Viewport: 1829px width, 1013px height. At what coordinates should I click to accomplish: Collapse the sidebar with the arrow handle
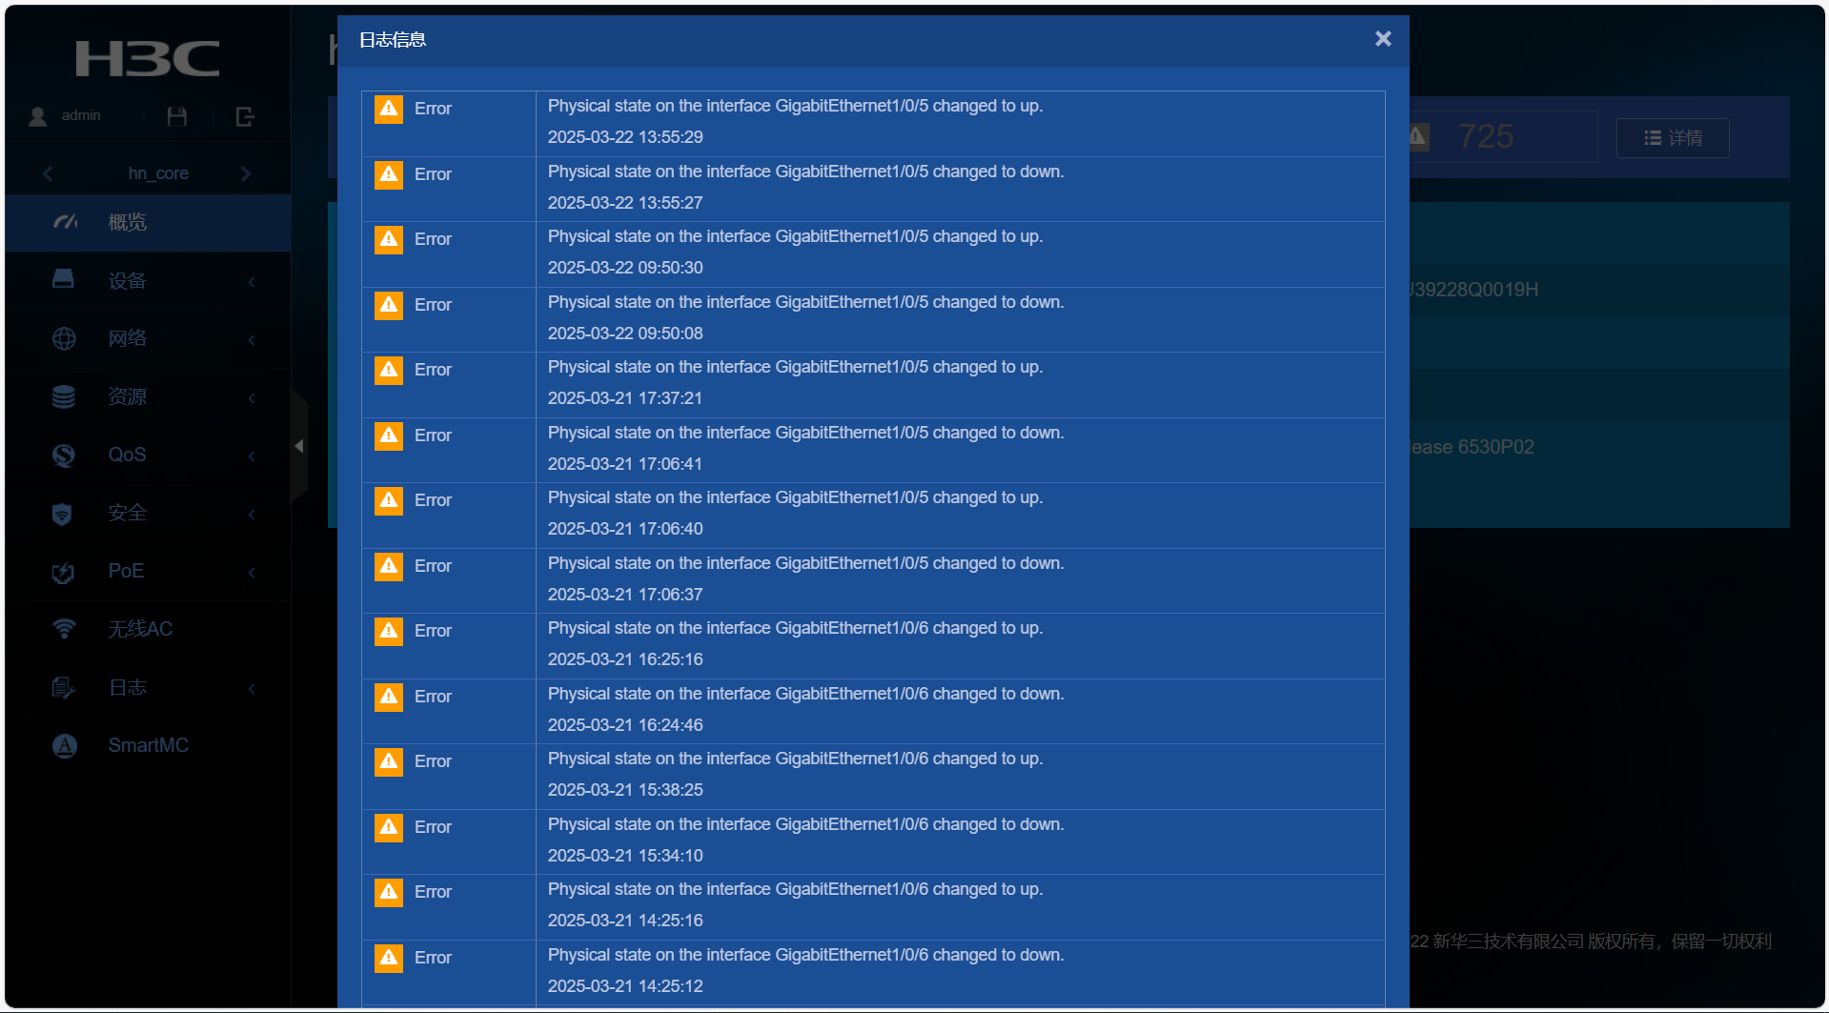point(299,446)
